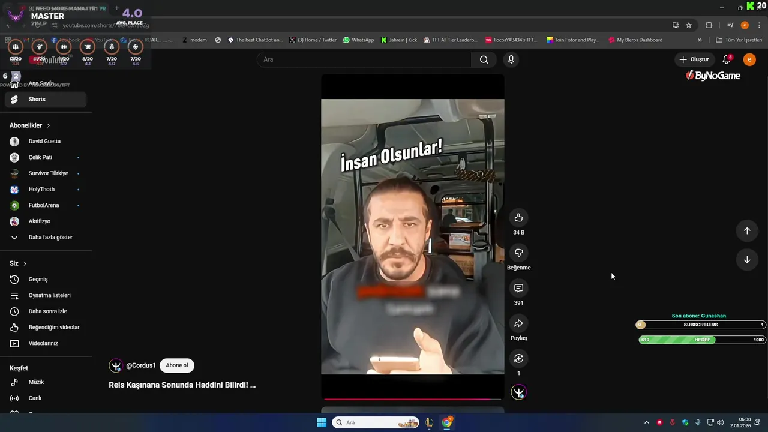Click the Shorts video player
Image resolution: width=768 pixels, height=432 pixels.
413,236
